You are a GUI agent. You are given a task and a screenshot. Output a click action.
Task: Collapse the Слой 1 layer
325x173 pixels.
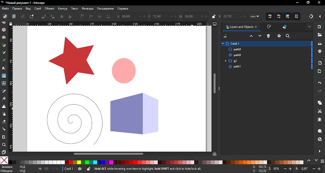point(223,44)
